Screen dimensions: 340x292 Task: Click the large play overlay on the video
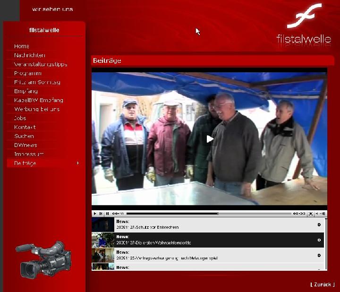(210, 138)
